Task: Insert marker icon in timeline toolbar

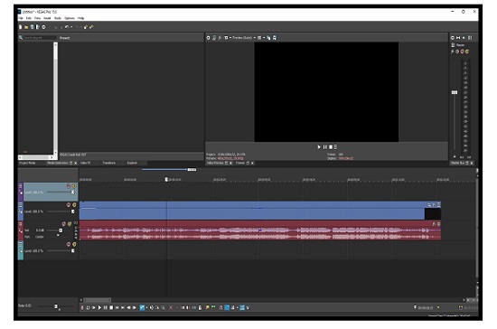Action: click(x=207, y=307)
